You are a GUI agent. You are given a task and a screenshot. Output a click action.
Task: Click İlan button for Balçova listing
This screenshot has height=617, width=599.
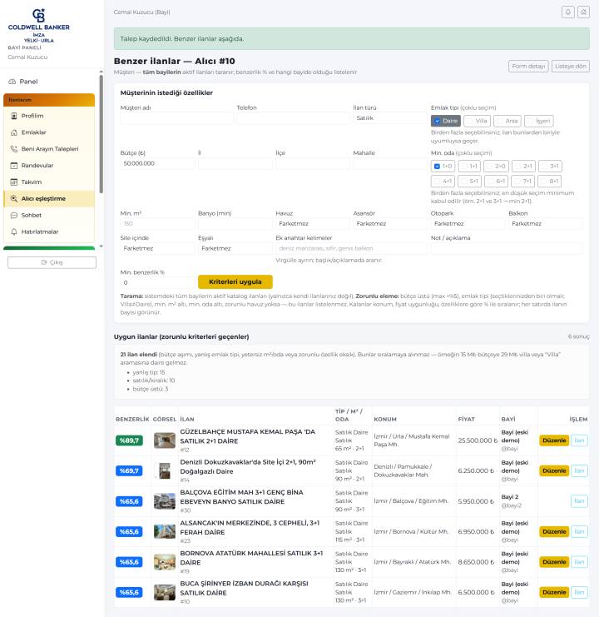tap(579, 501)
